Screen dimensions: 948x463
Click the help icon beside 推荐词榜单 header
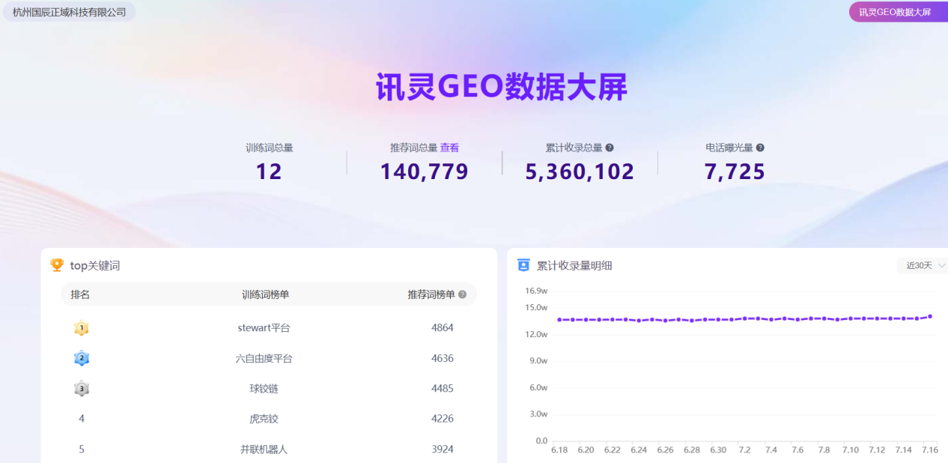pyautogui.click(x=462, y=294)
